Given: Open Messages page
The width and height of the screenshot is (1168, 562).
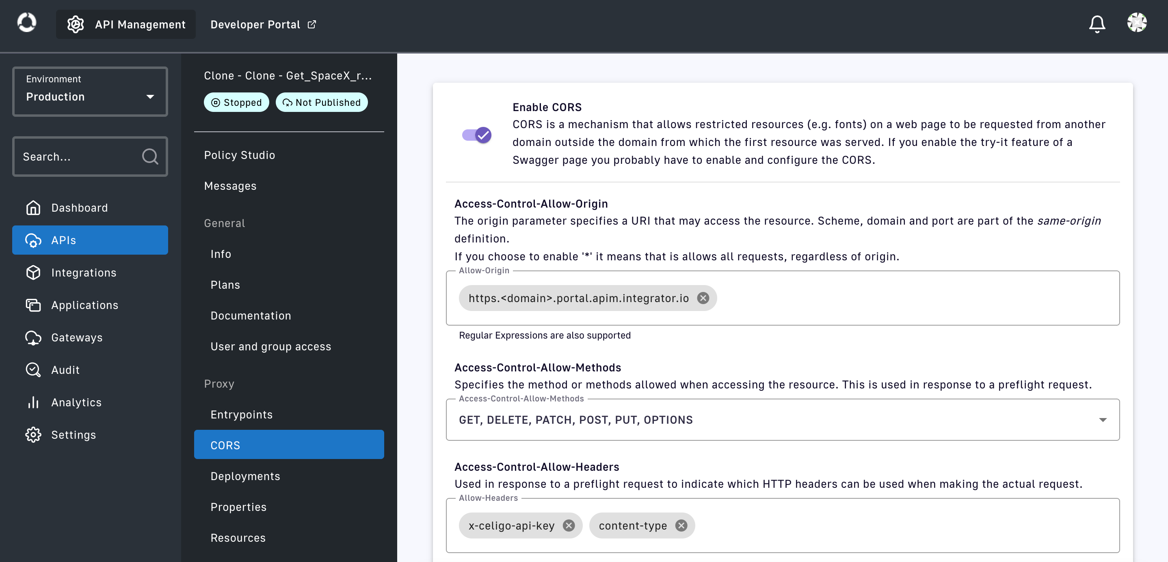Looking at the screenshot, I should click(289, 186).
